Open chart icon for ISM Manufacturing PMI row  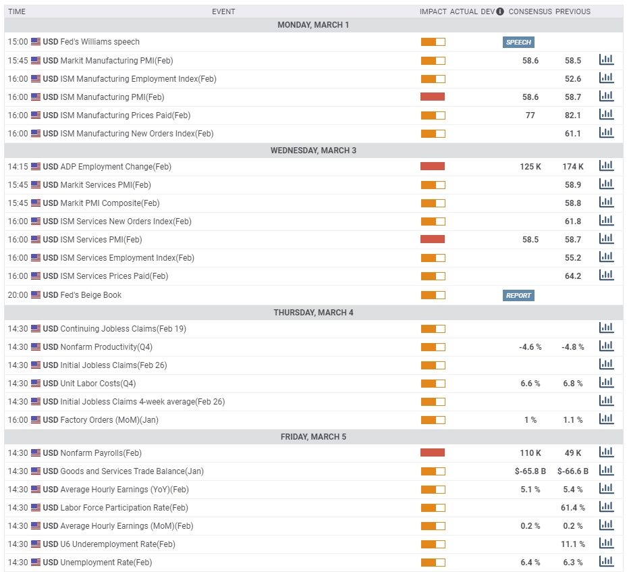(x=606, y=97)
